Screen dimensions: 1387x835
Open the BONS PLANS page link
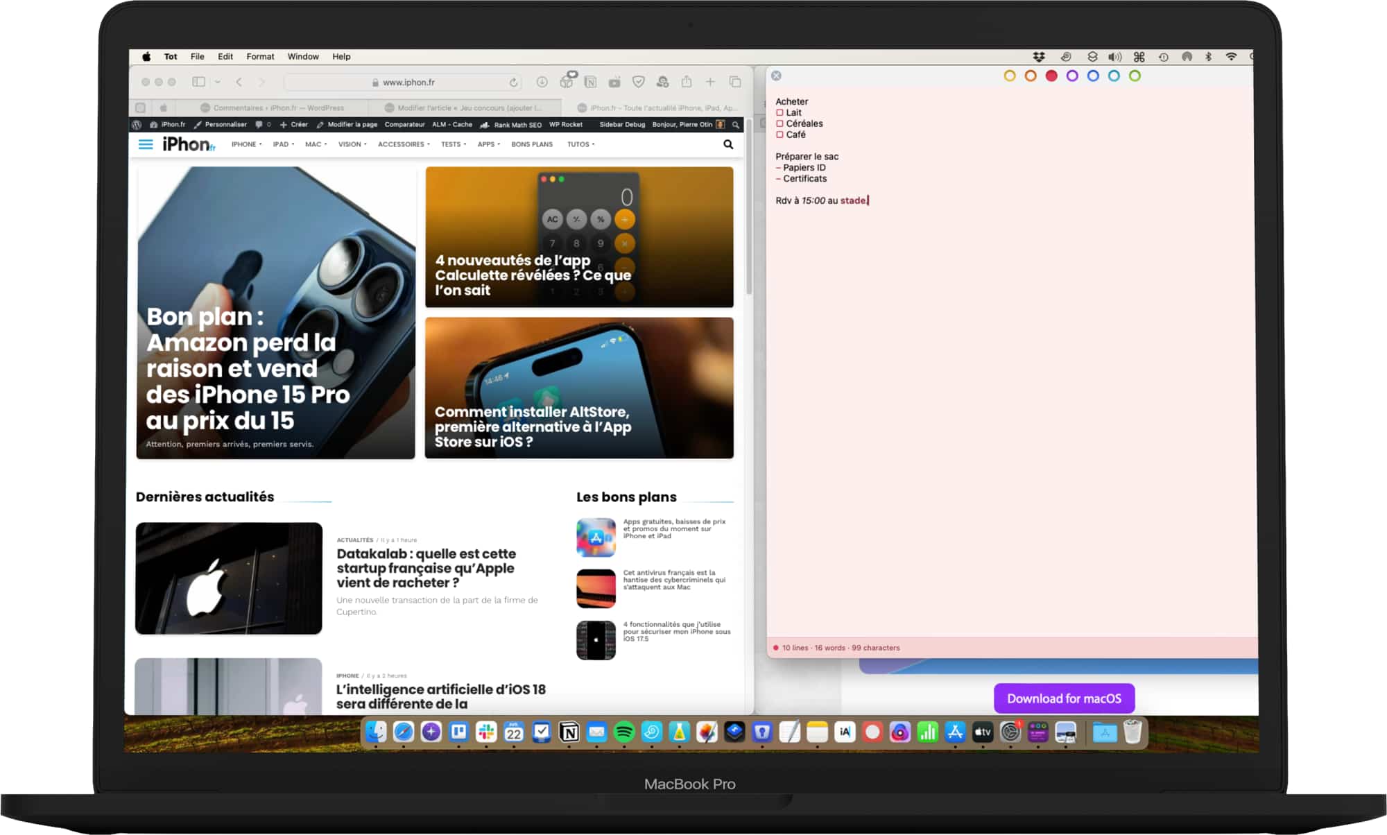[532, 144]
